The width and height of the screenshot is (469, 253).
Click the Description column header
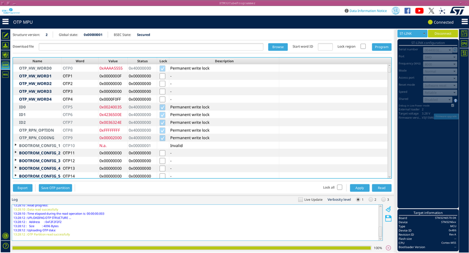224,61
